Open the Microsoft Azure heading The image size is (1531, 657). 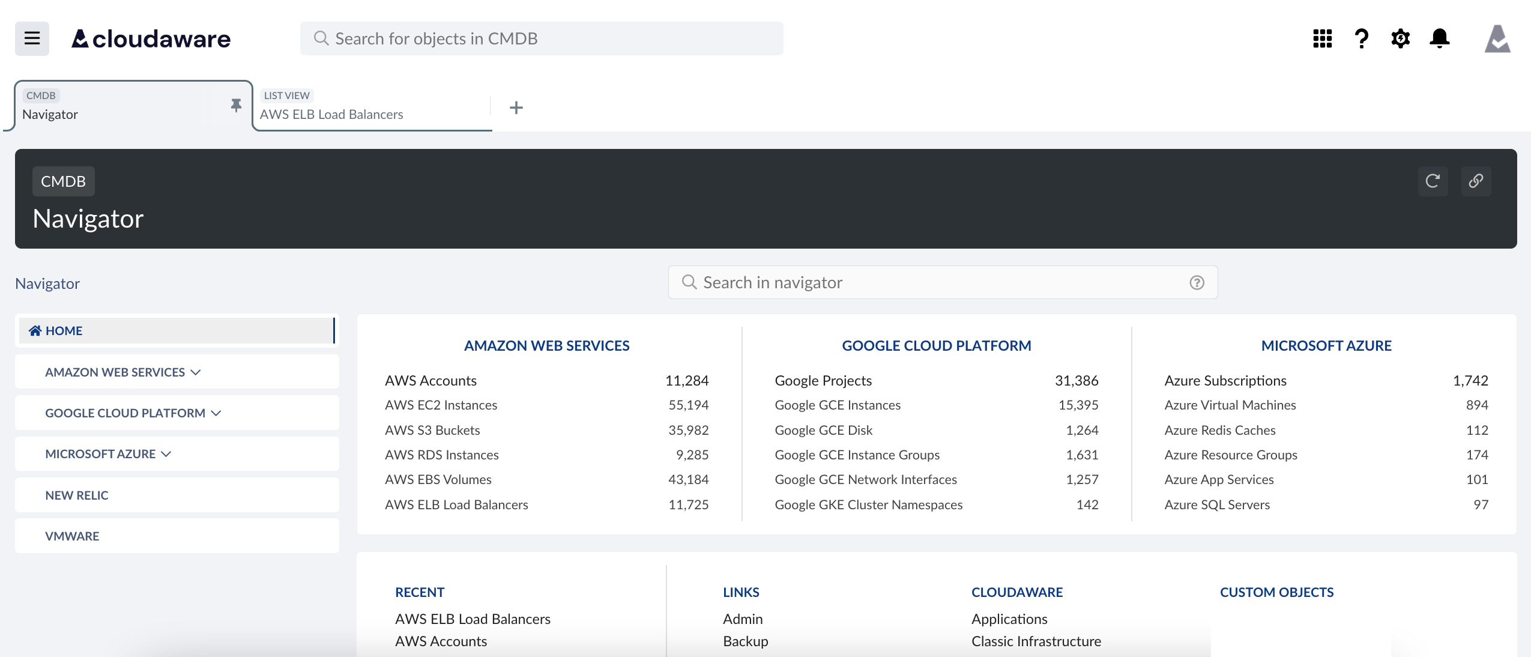pyautogui.click(x=1326, y=345)
